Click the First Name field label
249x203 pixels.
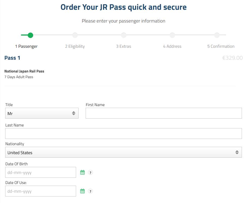(x=95, y=105)
